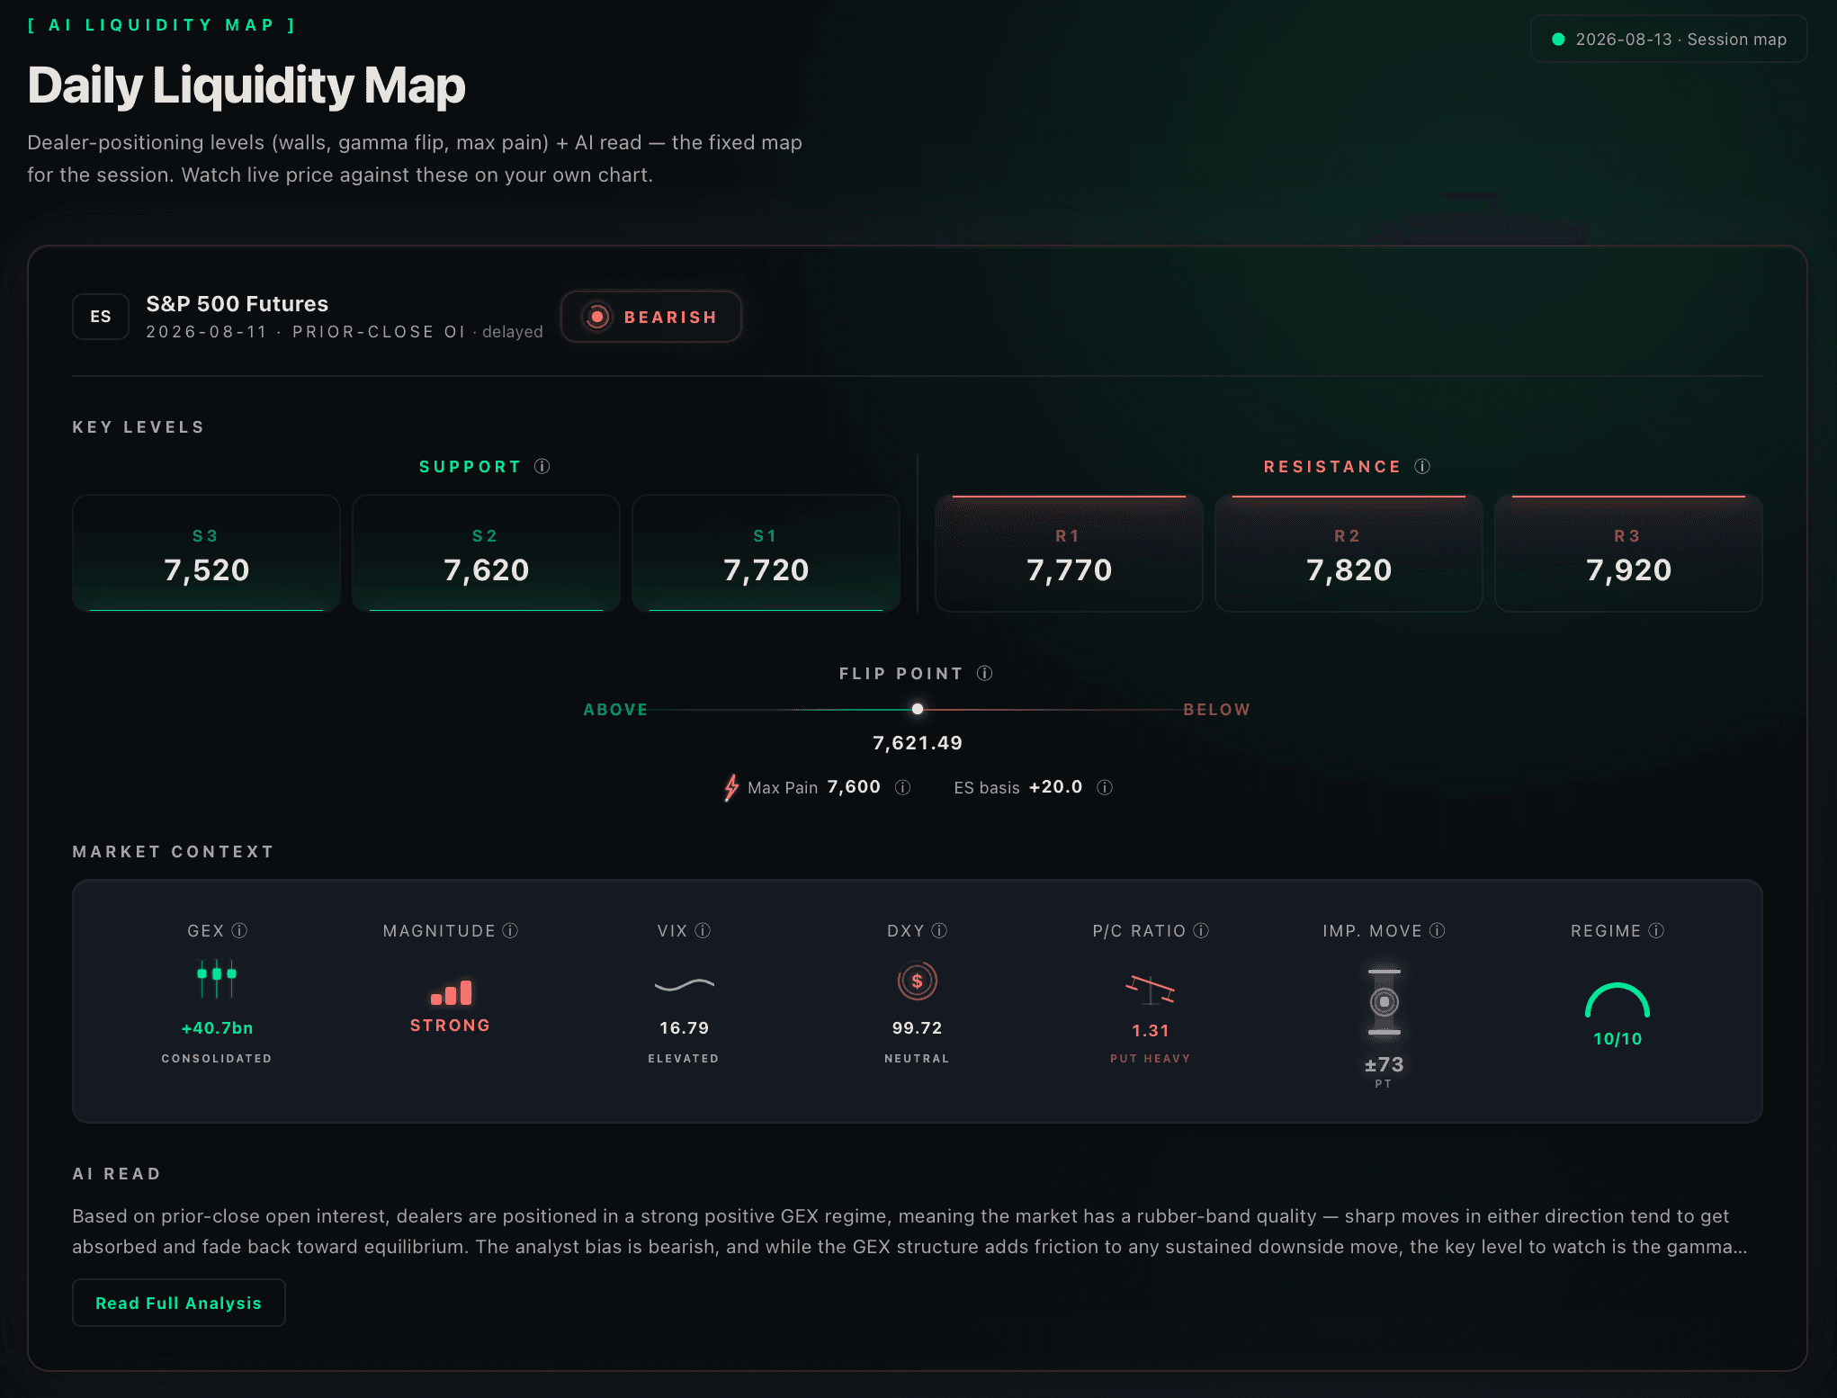Click the [ AI LIQUIDITY MAP ] label
Viewport: 1837px width, 1398px height.
pyautogui.click(x=162, y=25)
